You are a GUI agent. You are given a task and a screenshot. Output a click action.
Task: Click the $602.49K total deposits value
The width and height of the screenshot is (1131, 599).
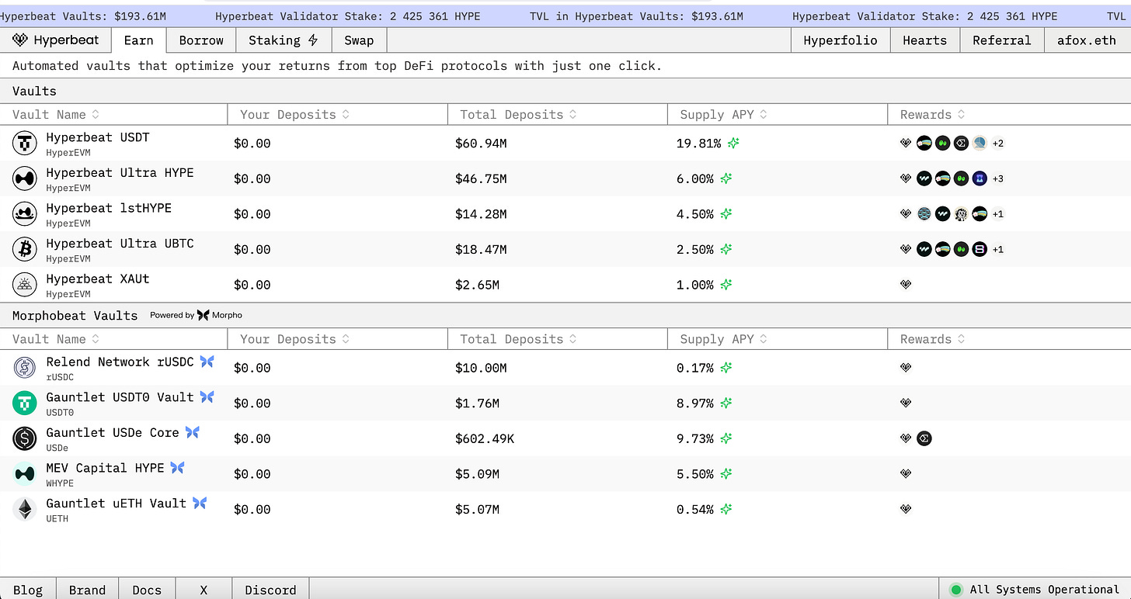pos(485,438)
